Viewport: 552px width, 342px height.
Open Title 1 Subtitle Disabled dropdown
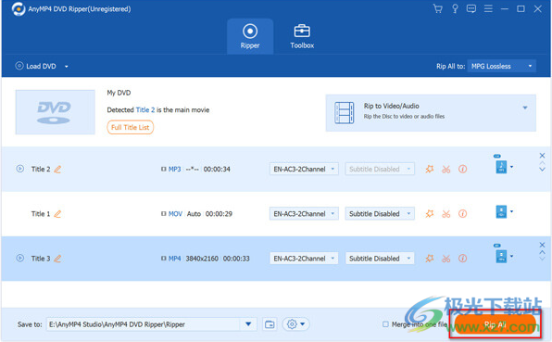point(380,214)
